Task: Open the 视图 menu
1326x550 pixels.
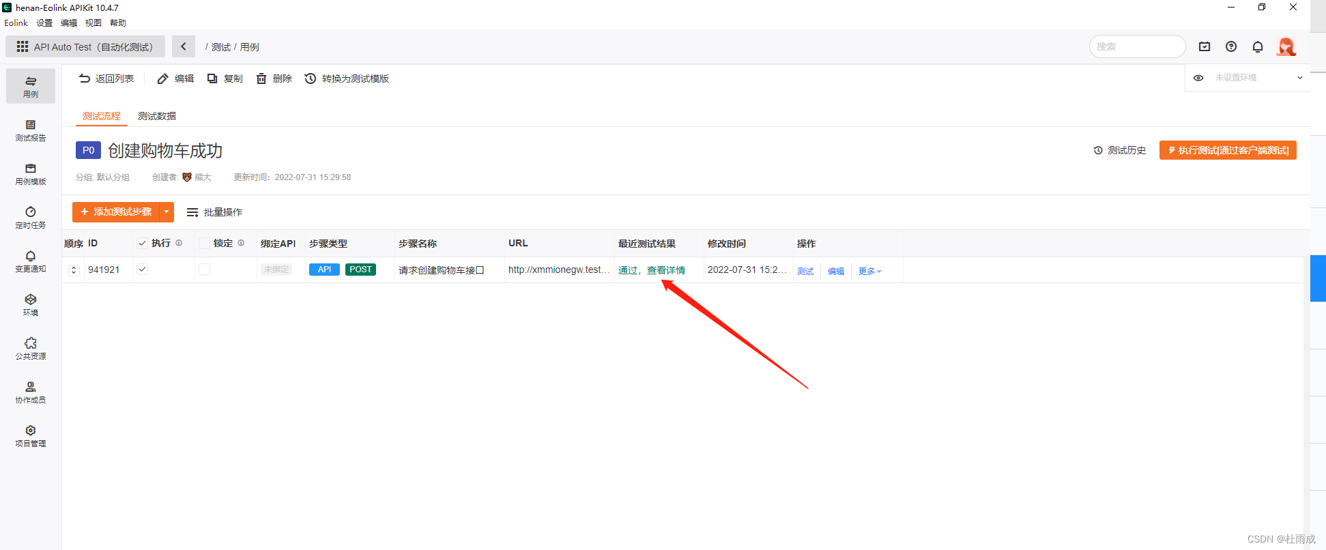Action: (x=93, y=23)
